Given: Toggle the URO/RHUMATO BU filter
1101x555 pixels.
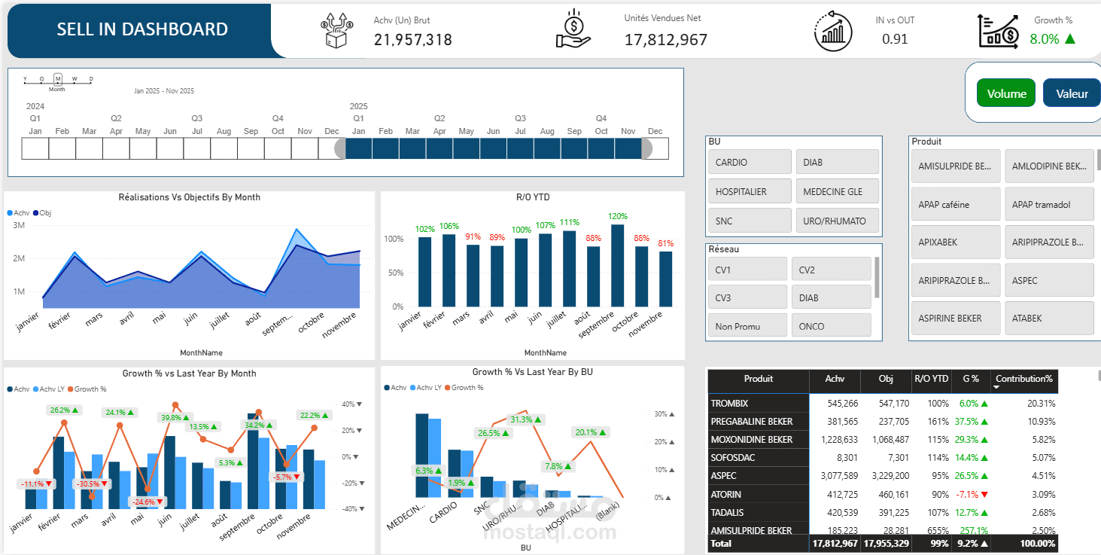Looking at the screenshot, I should (837, 221).
